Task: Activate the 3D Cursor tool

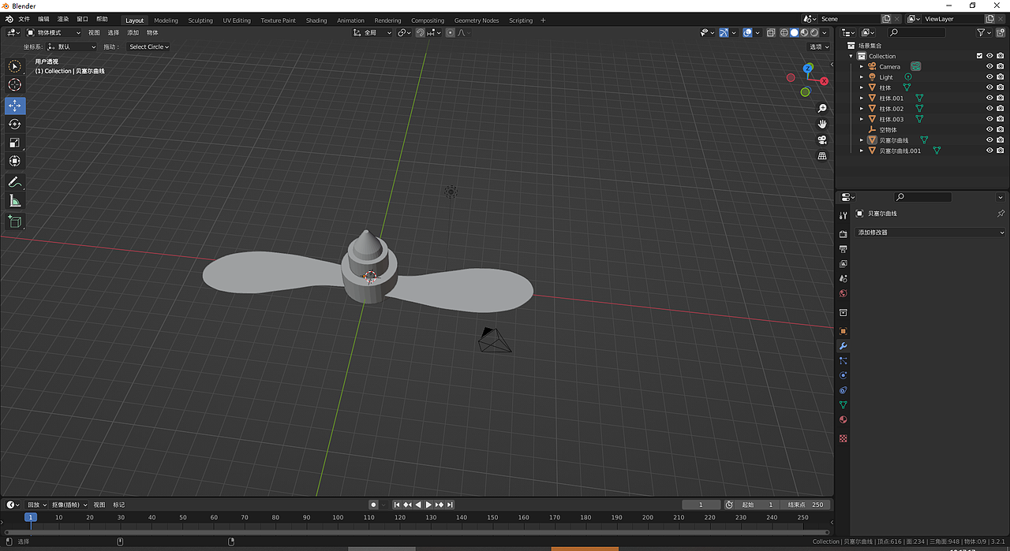Action: click(x=15, y=85)
